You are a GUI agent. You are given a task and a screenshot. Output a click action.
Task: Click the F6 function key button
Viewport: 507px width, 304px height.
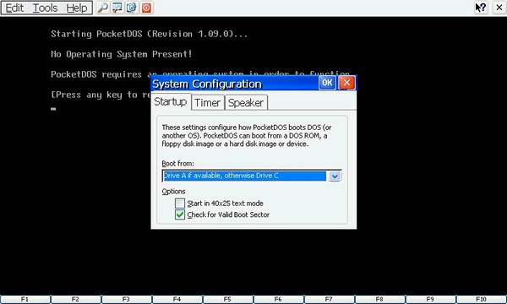coord(278,299)
